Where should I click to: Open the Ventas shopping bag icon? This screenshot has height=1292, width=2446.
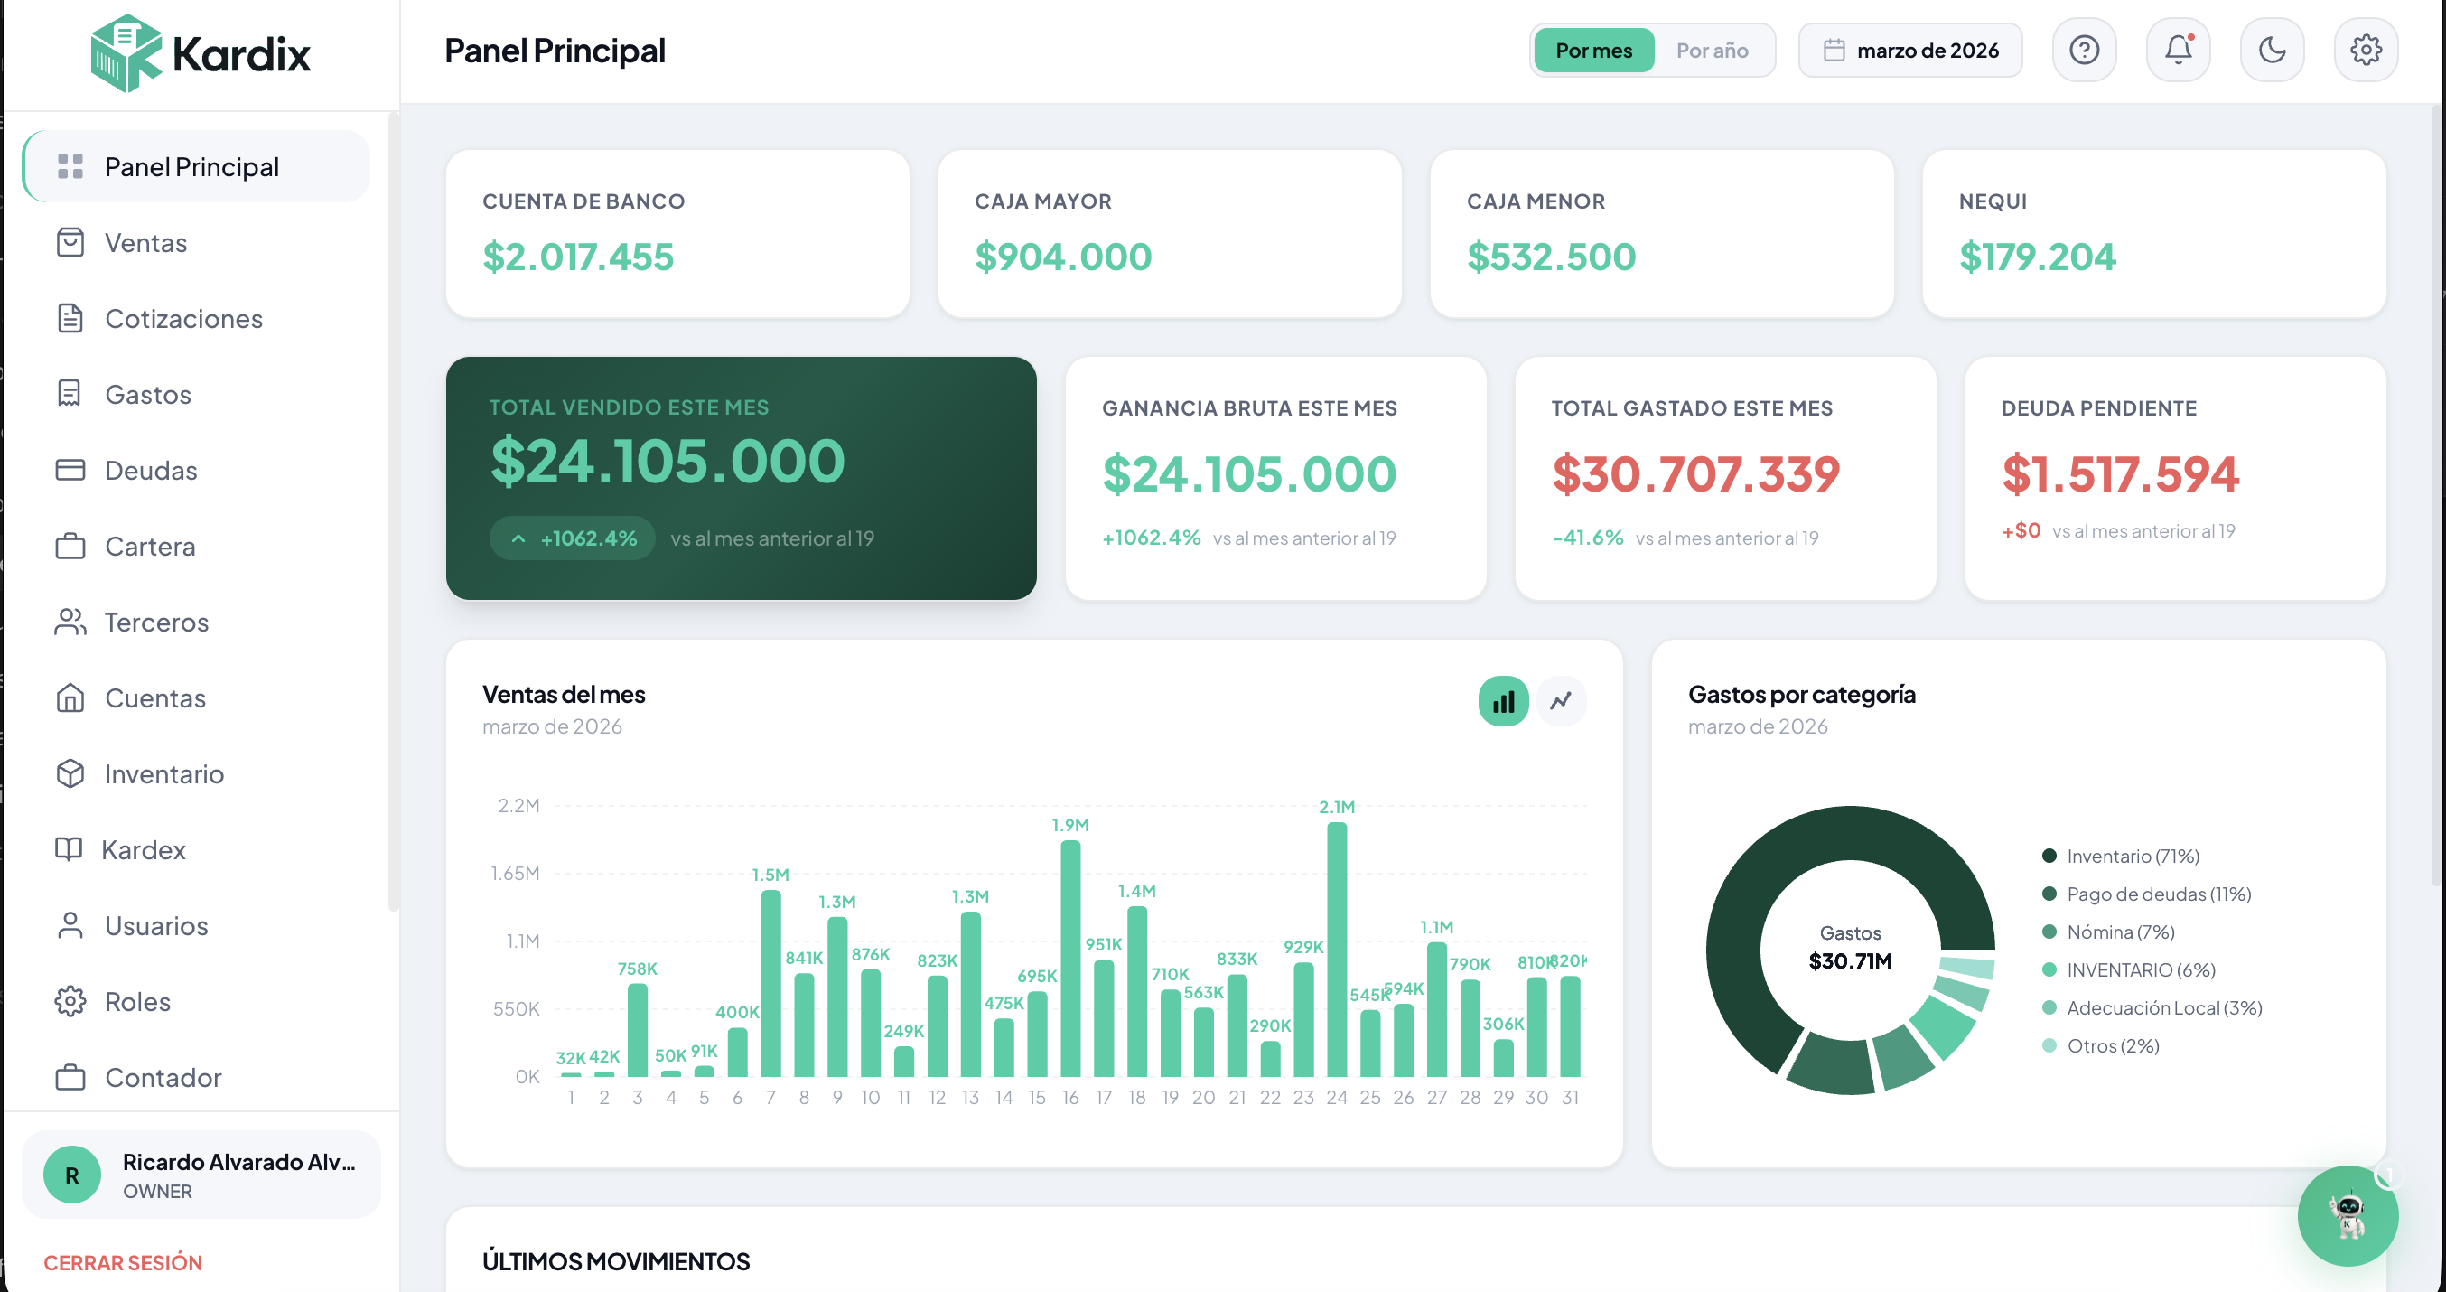coord(70,242)
